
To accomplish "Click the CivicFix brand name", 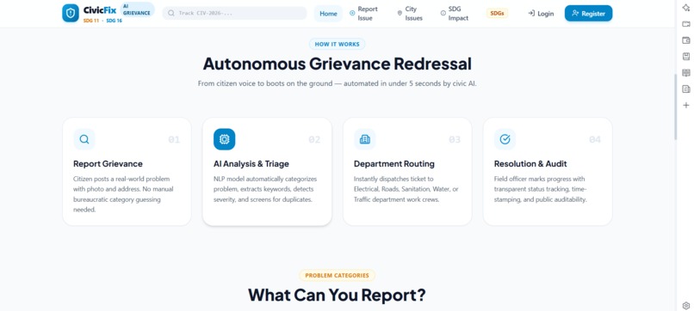I will pyautogui.click(x=100, y=10).
